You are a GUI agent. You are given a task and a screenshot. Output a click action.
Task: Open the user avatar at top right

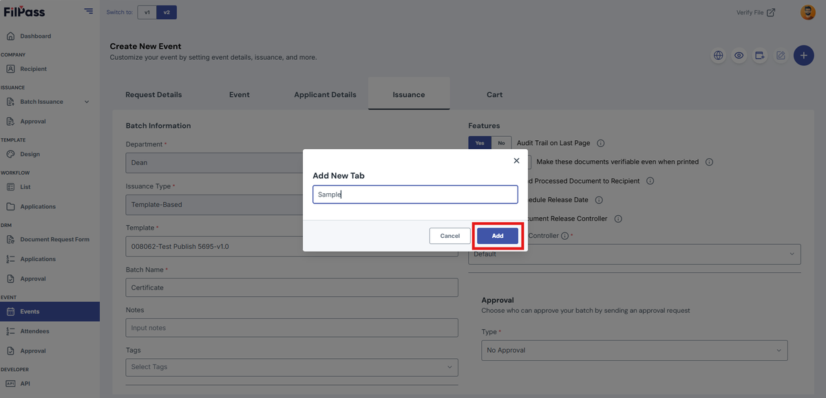[x=807, y=12]
